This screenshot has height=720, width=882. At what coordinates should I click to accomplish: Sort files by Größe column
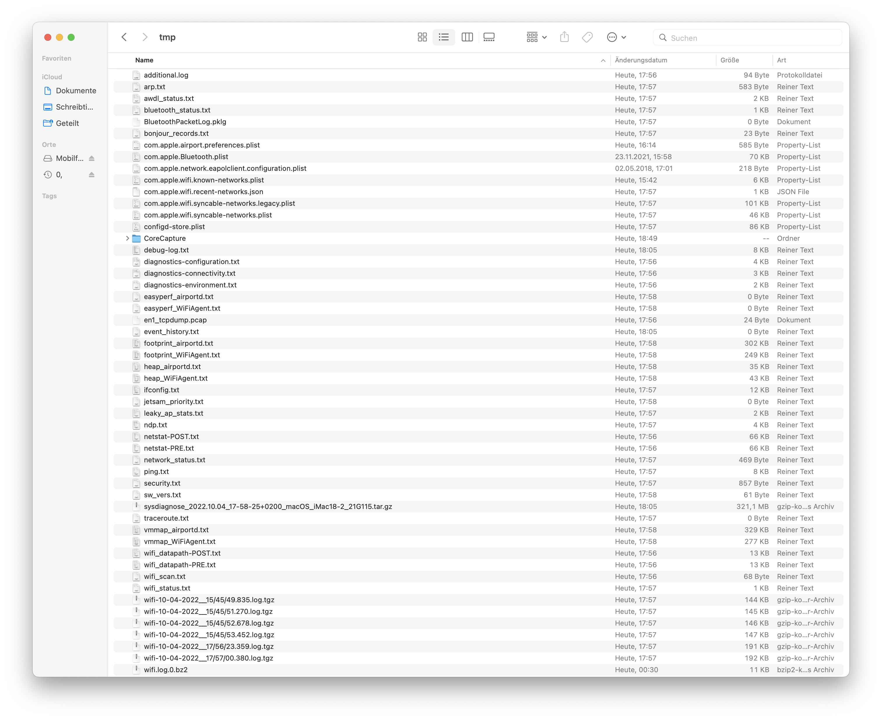coord(729,60)
